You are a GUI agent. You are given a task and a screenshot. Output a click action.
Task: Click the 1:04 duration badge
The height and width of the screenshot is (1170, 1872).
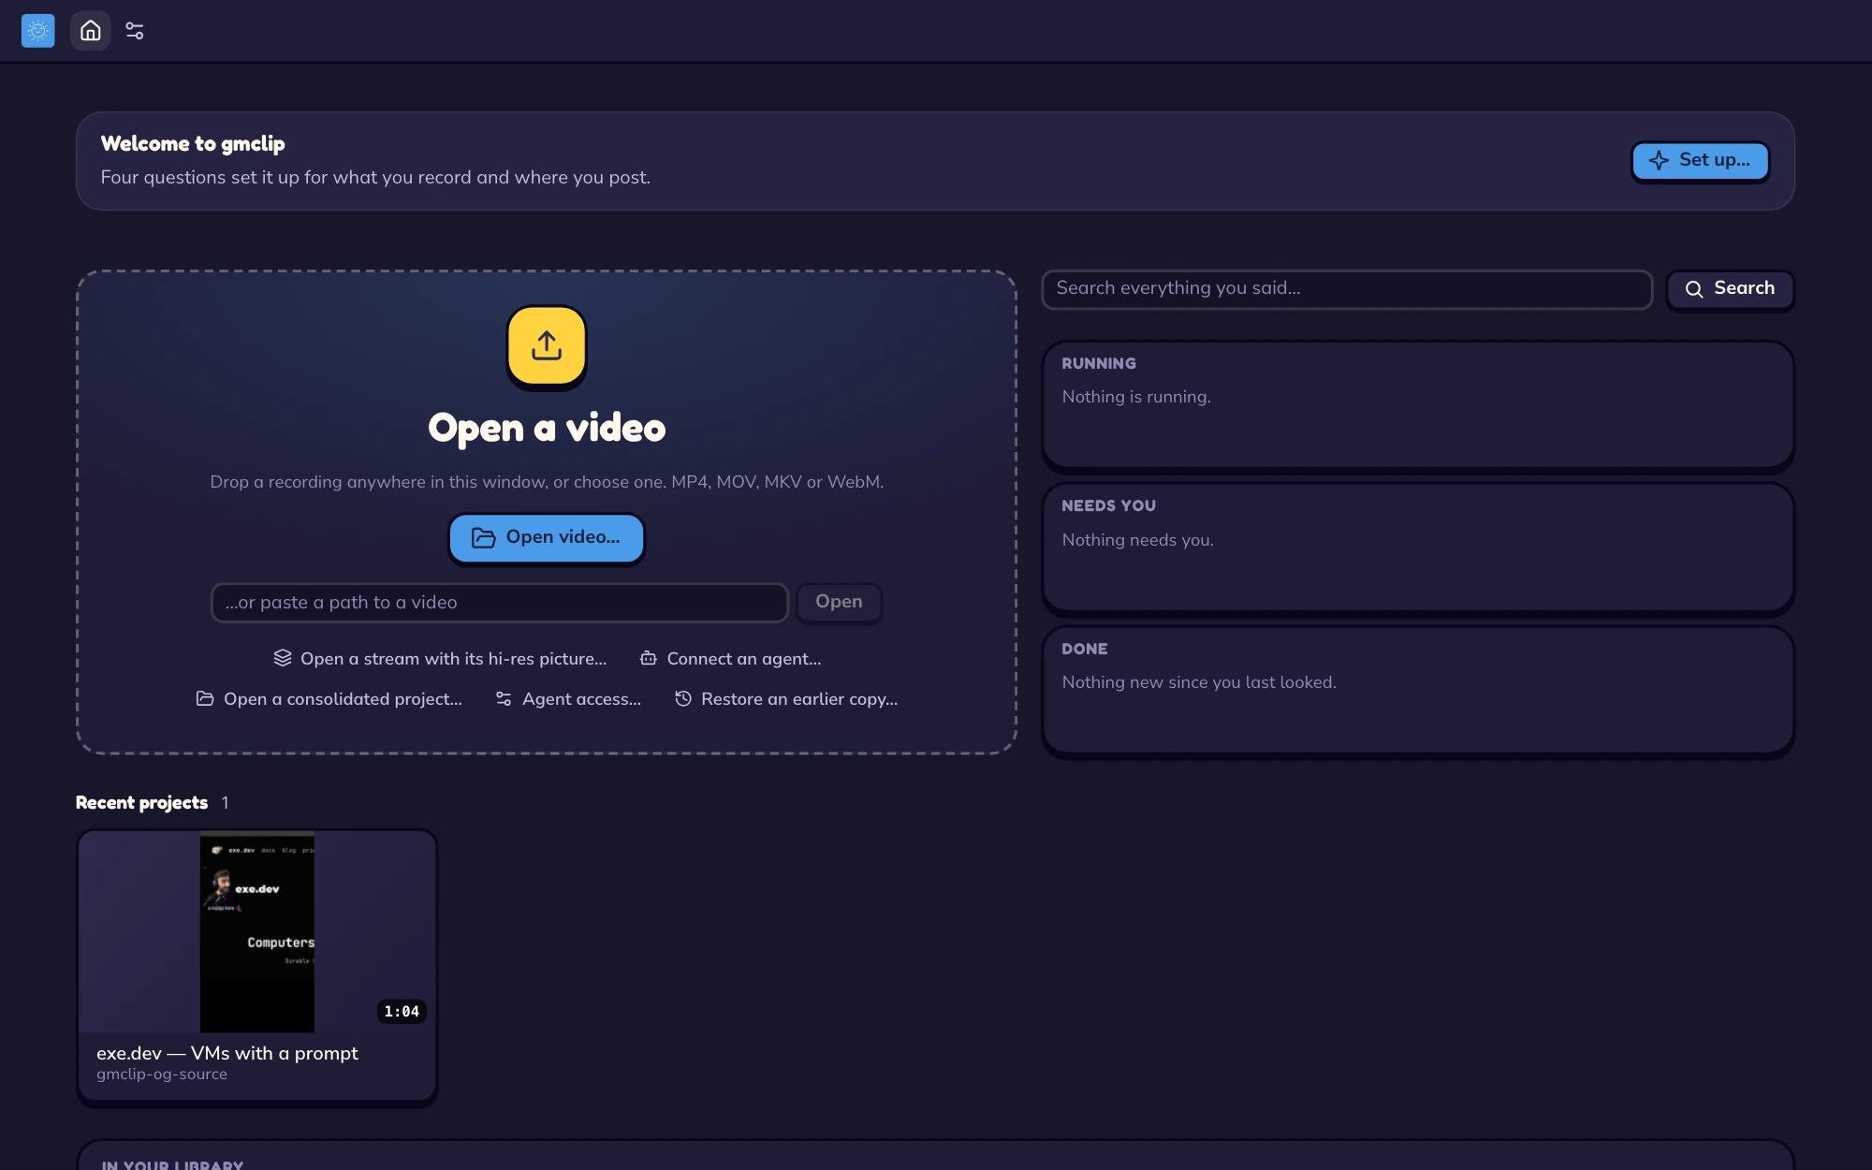click(x=402, y=1012)
